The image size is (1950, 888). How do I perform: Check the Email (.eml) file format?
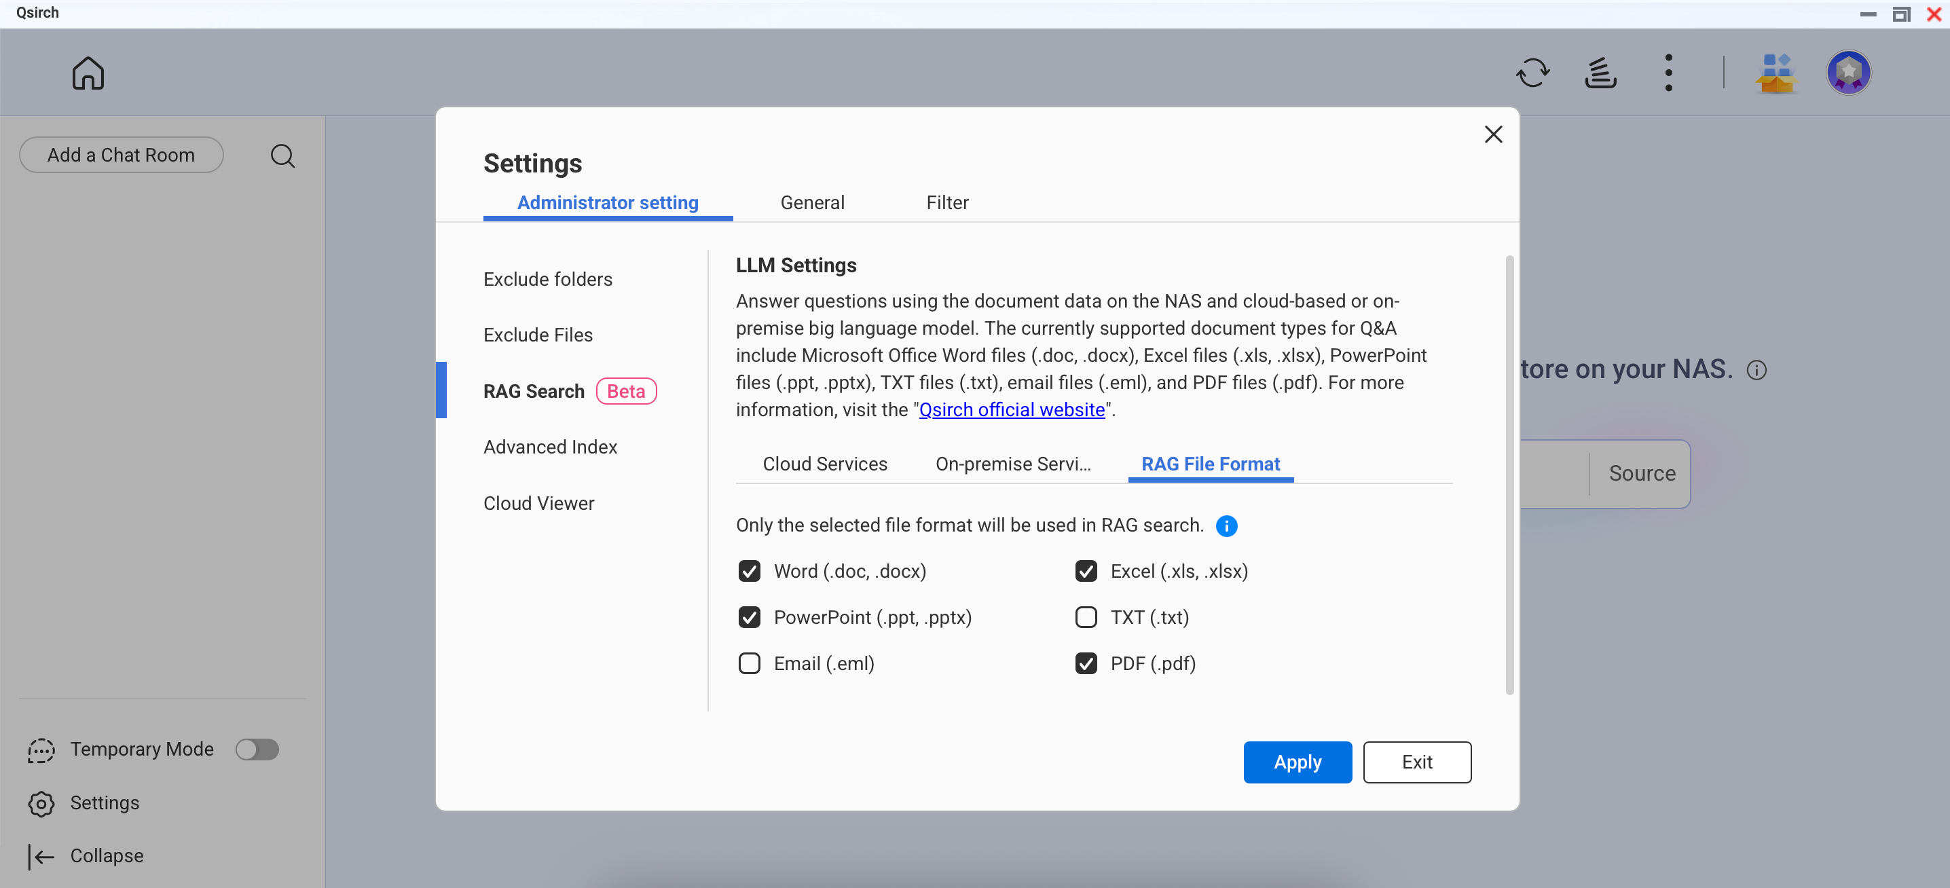[x=749, y=664]
